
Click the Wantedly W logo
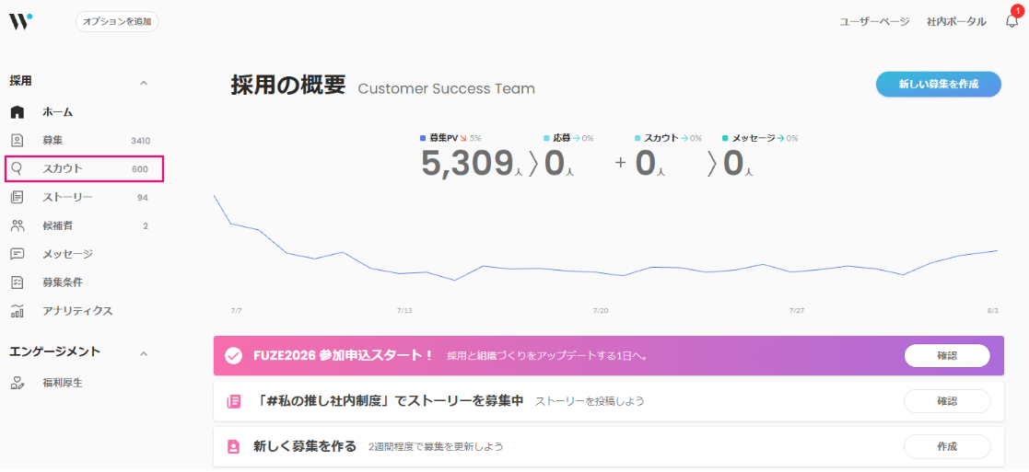pyautogui.click(x=19, y=21)
